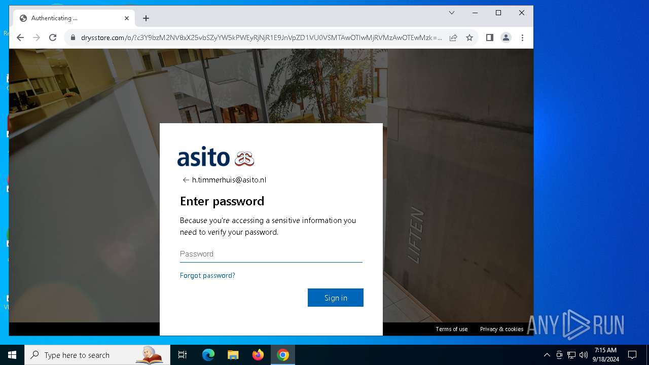The image size is (649, 365).
Task: Open the side panel icon
Action: tap(490, 38)
